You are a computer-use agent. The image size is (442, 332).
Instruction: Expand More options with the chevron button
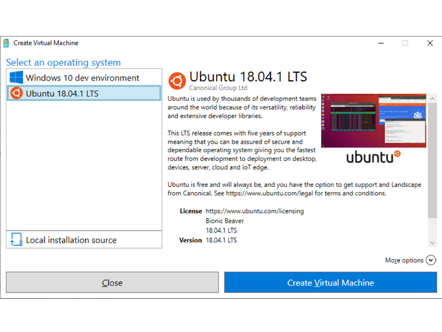tap(431, 260)
